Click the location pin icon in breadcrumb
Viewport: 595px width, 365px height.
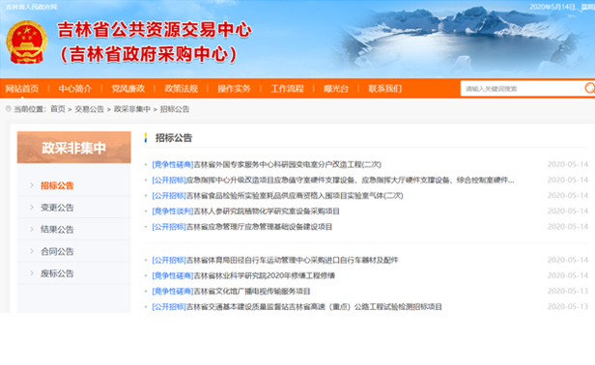pos(9,109)
